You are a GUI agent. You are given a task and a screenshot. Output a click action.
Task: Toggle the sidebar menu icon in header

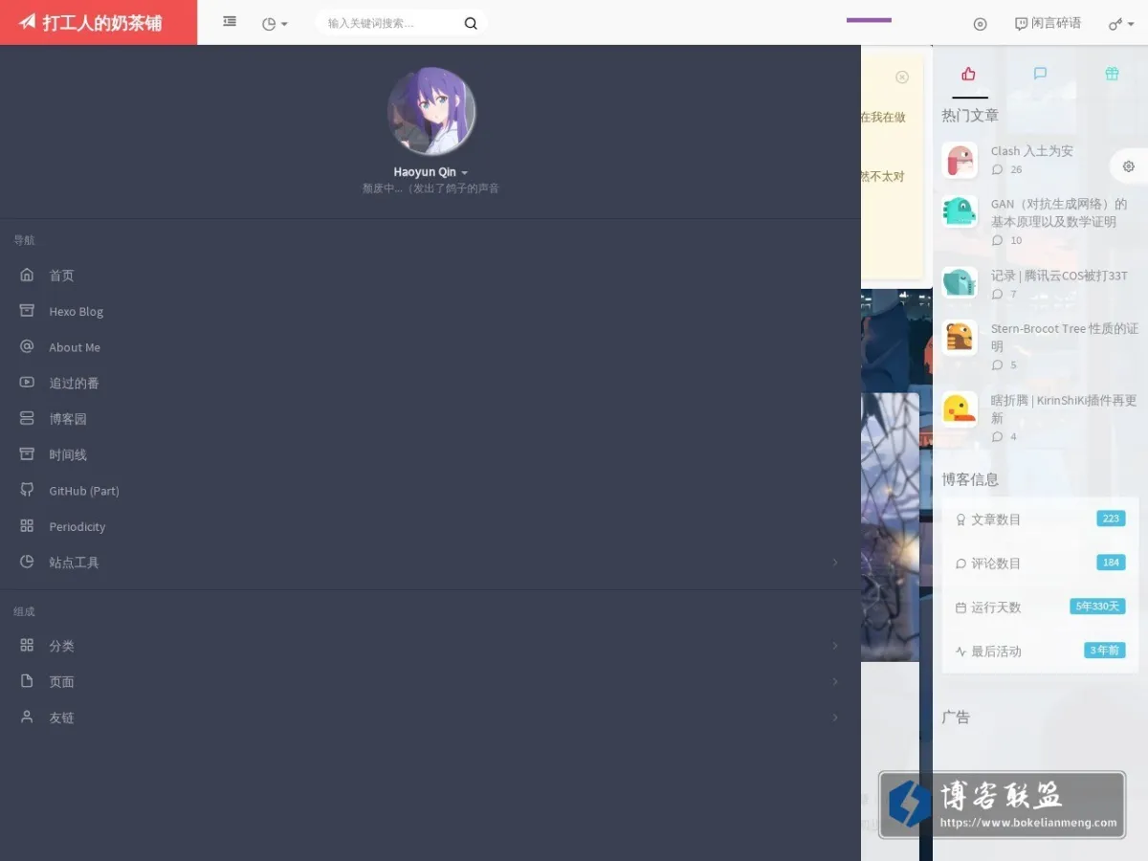[x=230, y=21]
